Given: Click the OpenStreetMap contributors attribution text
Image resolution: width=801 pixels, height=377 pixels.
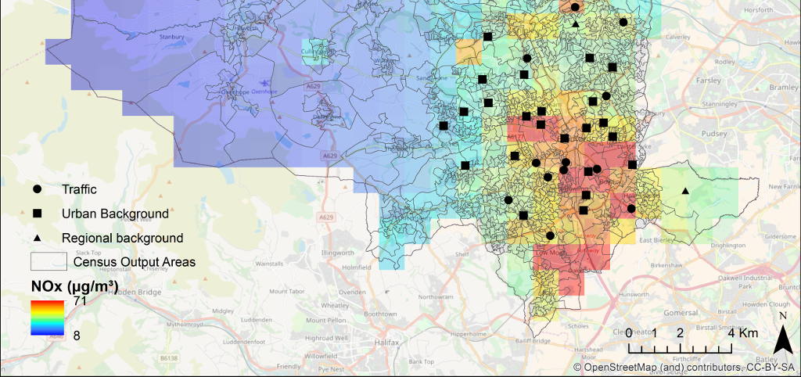Looking at the screenshot, I should (x=686, y=368).
